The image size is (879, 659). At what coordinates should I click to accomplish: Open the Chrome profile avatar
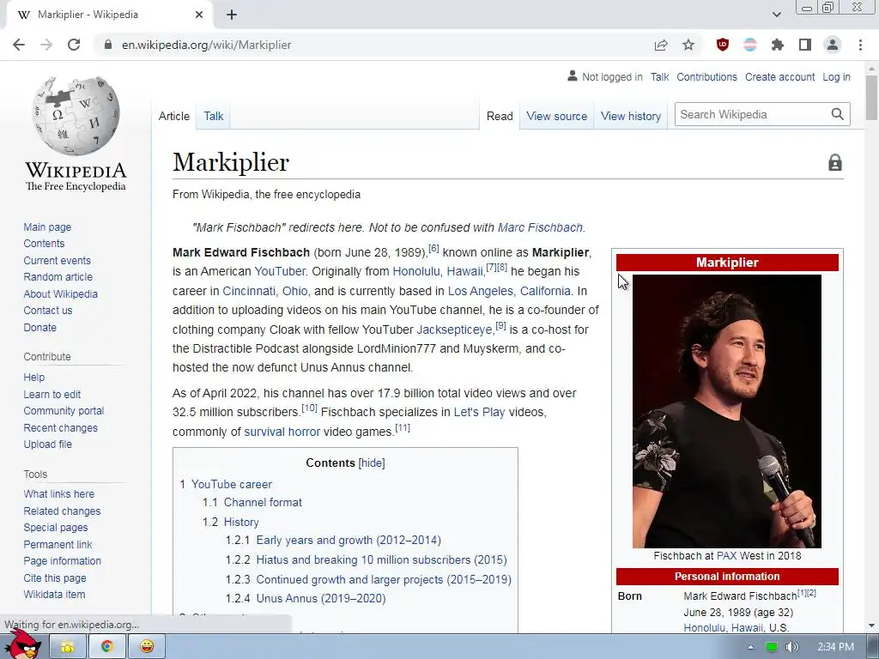833,45
